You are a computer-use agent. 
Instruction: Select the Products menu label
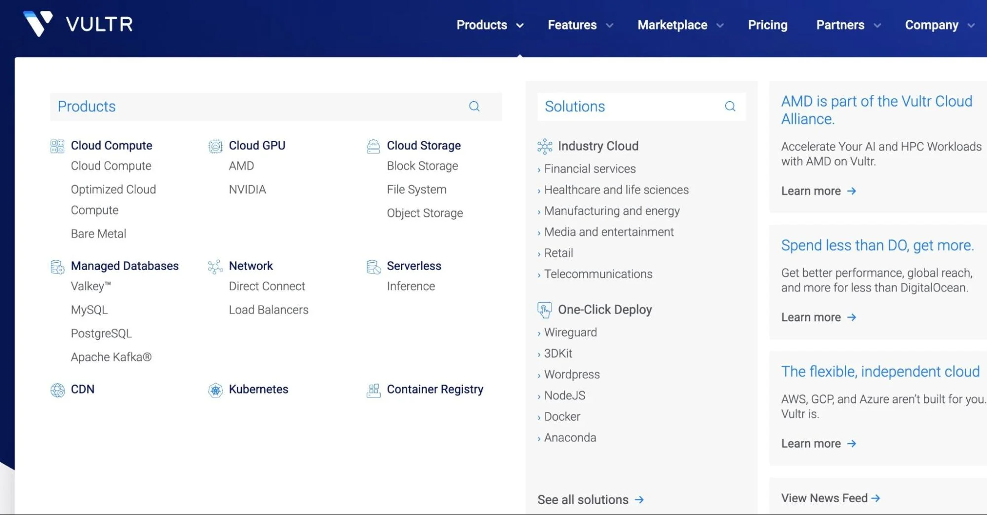click(481, 25)
